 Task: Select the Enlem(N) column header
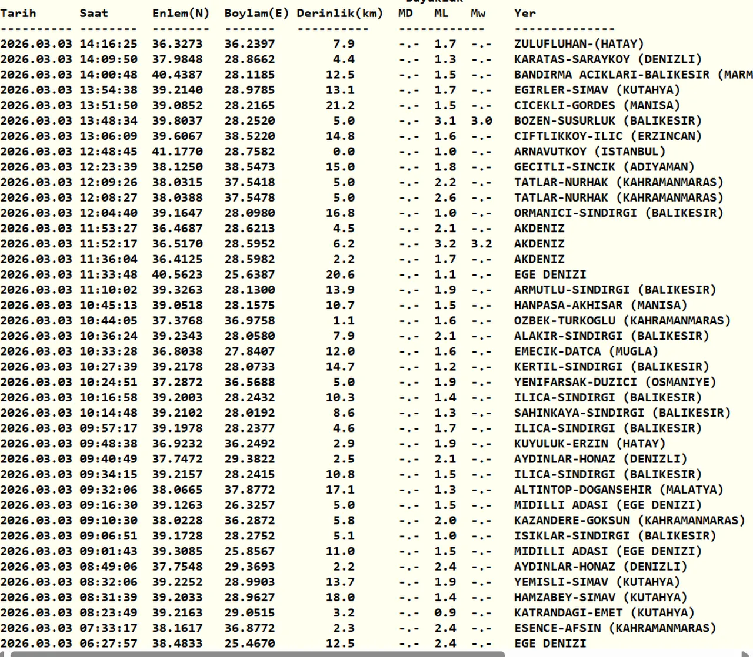(x=181, y=13)
